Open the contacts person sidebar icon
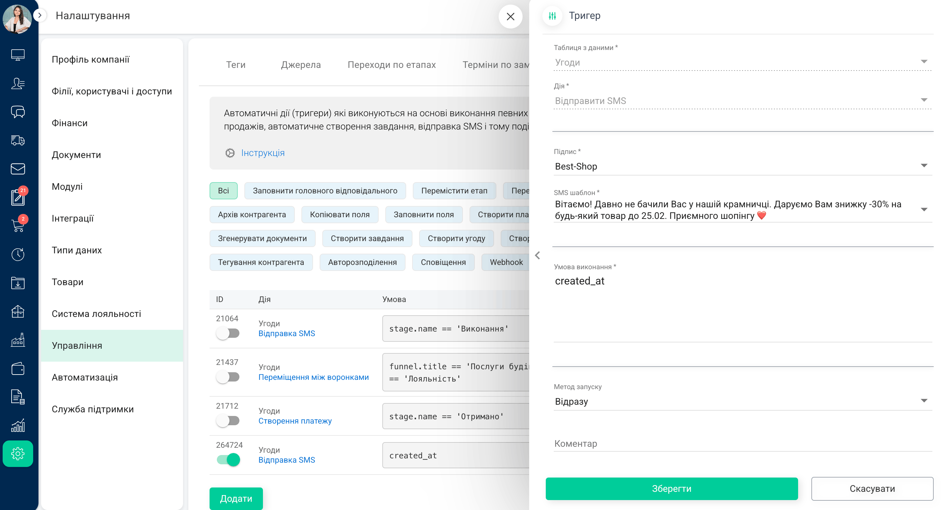Screen dimensions: 943x510 point(18,83)
